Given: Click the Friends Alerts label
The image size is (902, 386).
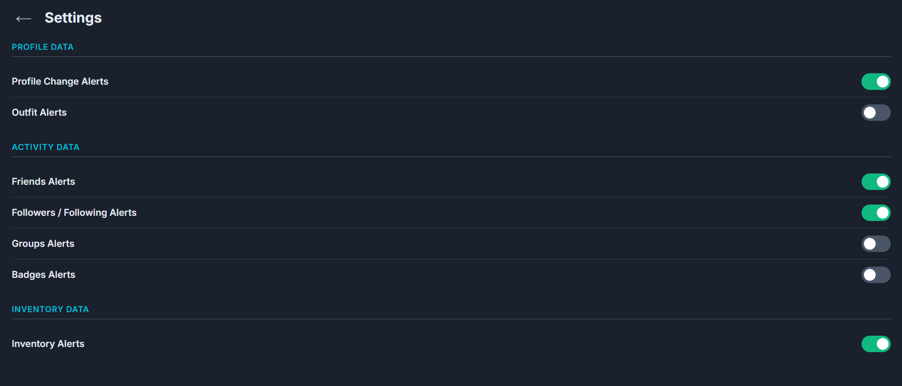Looking at the screenshot, I should [43, 181].
